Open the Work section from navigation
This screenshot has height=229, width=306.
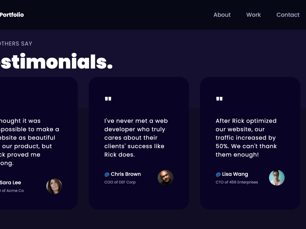point(253,15)
